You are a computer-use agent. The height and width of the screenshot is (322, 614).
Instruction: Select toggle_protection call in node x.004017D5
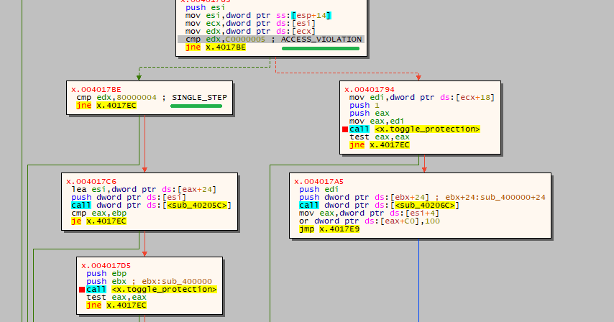click(x=152, y=289)
